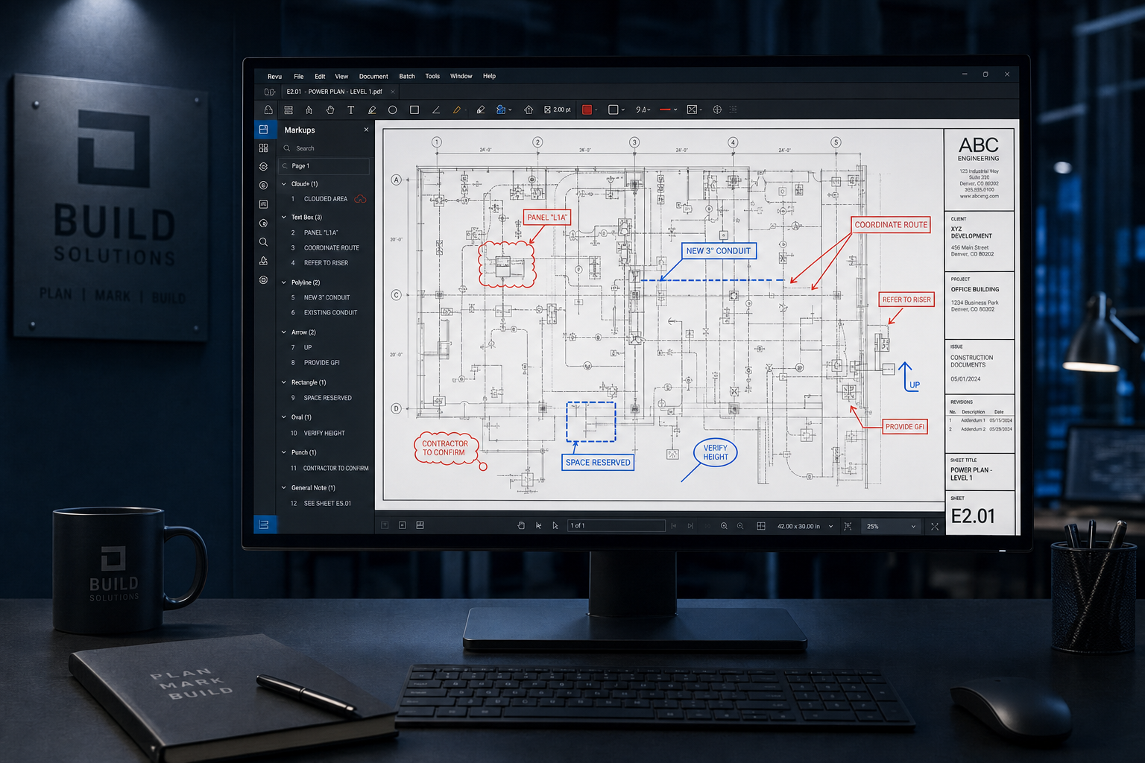This screenshot has width=1145, height=763.
Task: Open the Tools menu
Action: (432, 76)
